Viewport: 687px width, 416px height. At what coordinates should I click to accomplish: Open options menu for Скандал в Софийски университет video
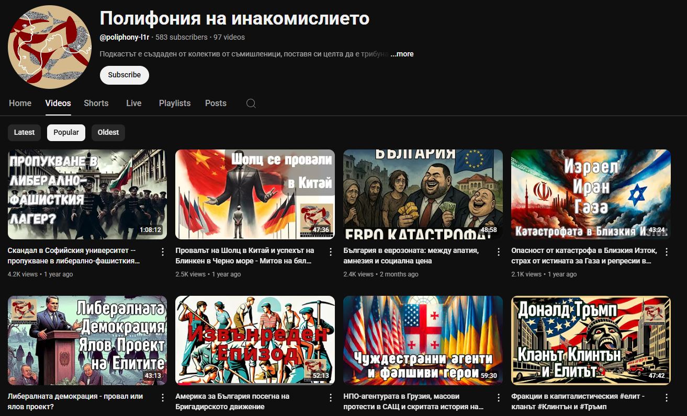(163, 252)
